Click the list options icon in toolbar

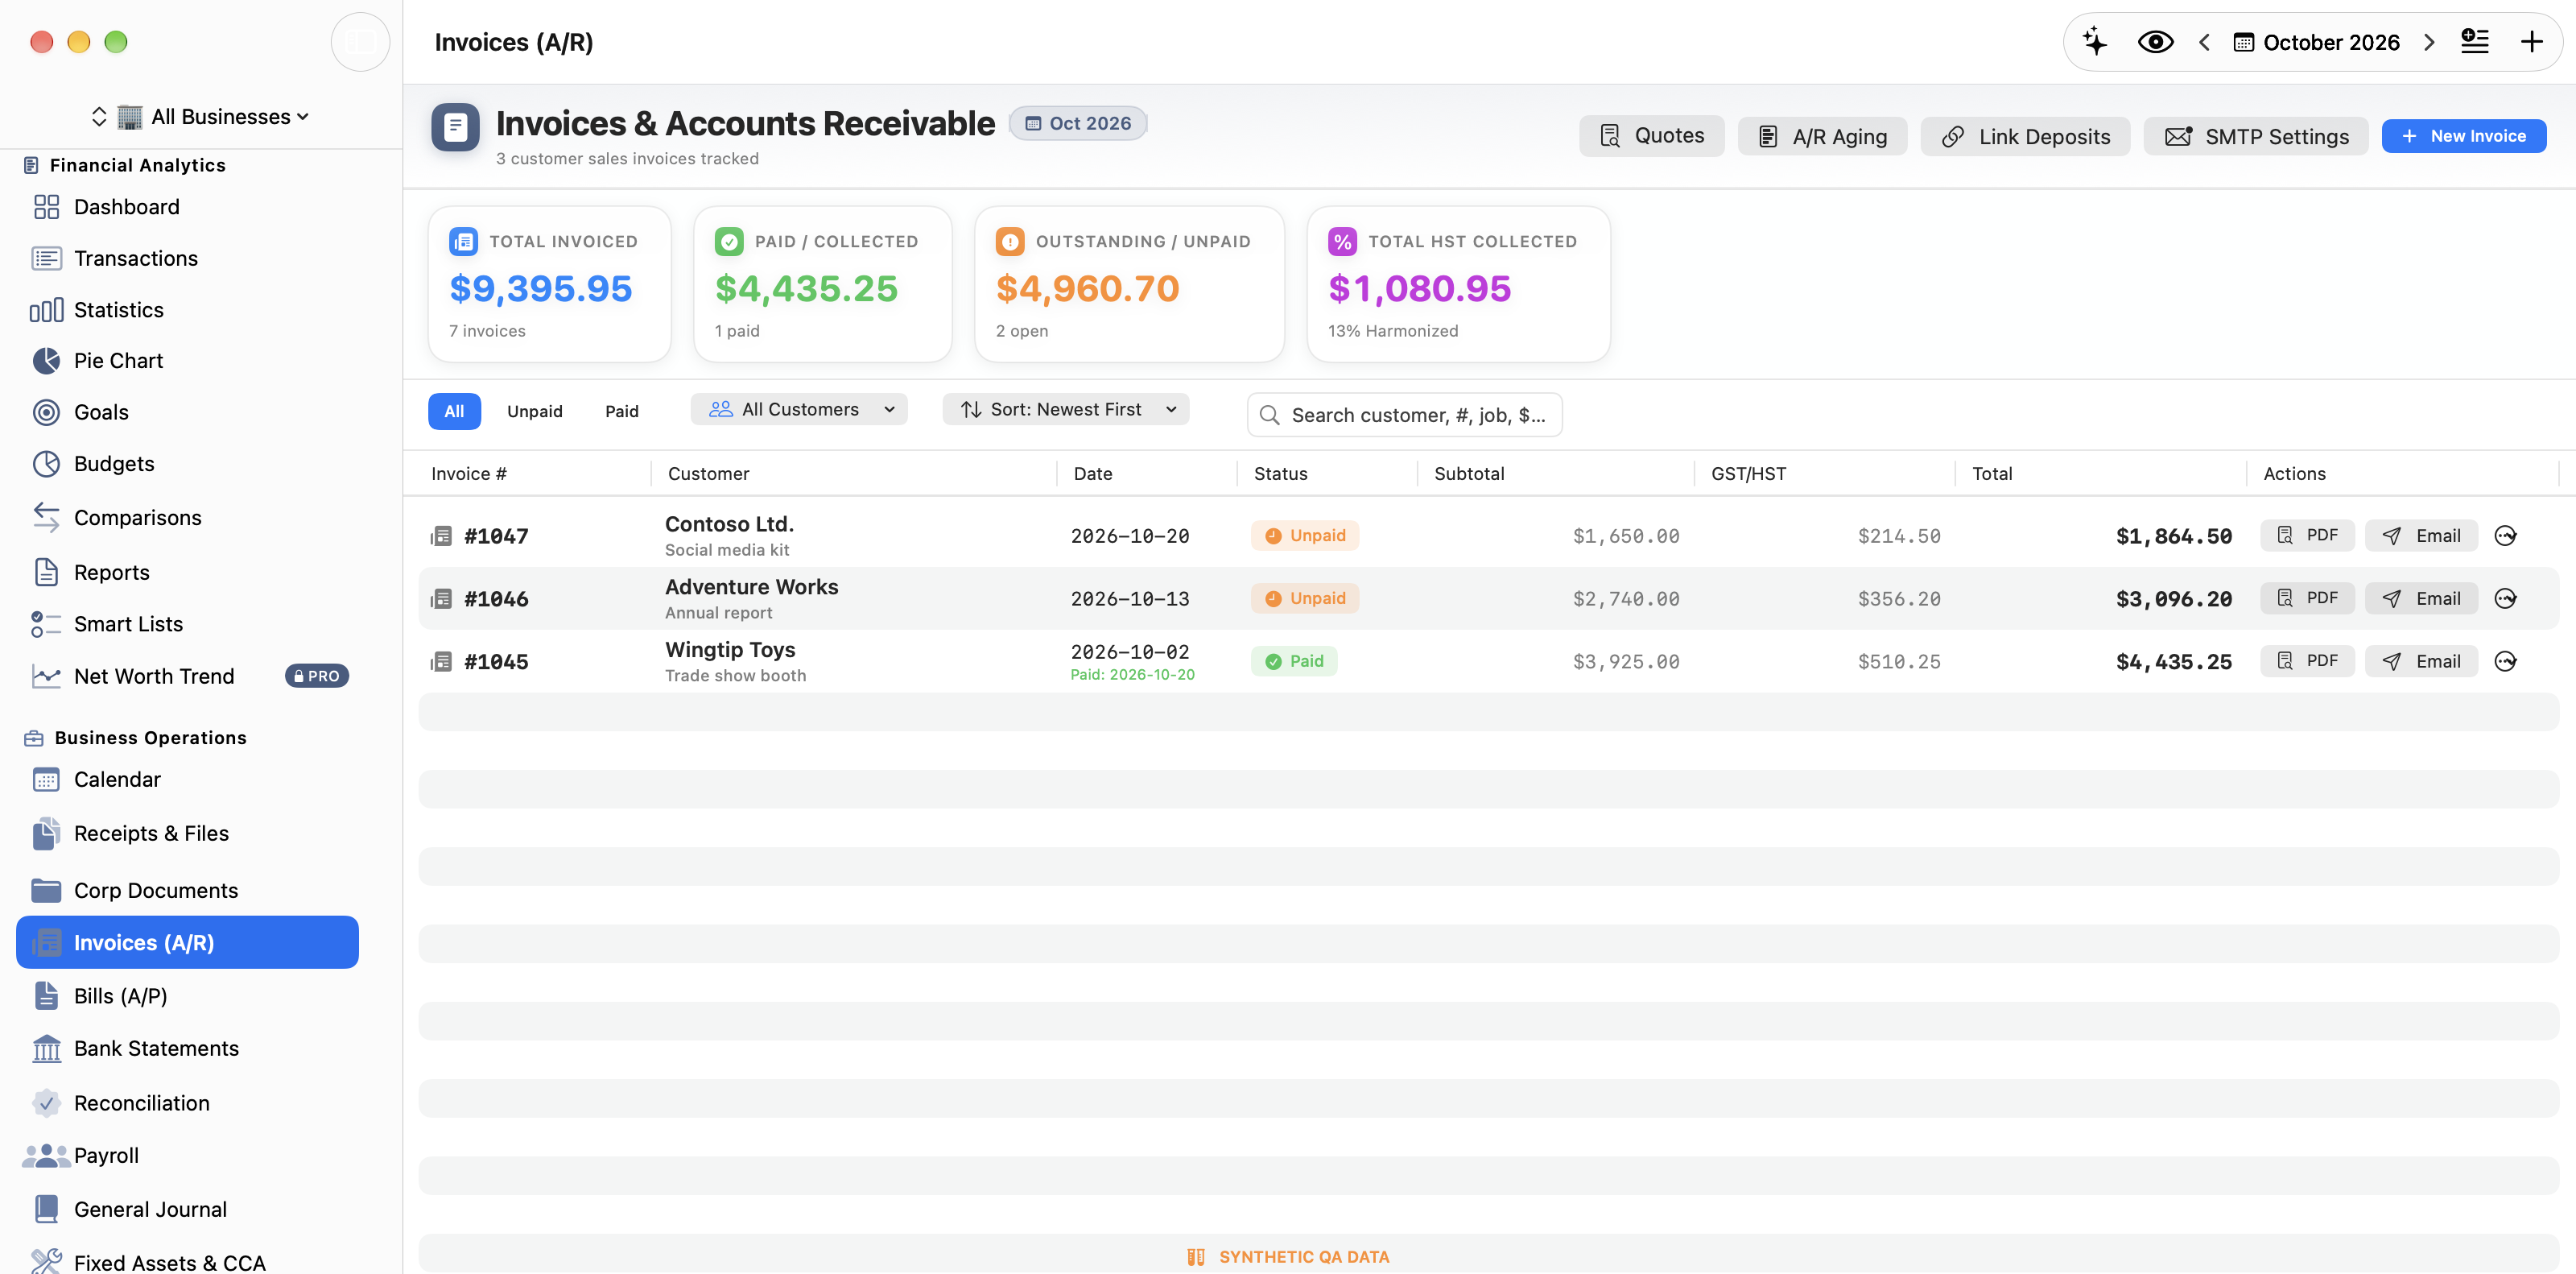(x=2475, y=42)
